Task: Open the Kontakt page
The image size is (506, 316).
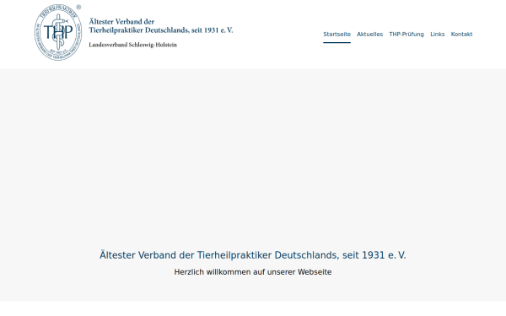Action: coord(461,35)
